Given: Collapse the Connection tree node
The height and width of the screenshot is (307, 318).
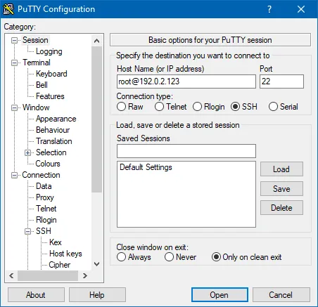Looking at the screenshot, I should pyautogui.click(x=15, y=175).
